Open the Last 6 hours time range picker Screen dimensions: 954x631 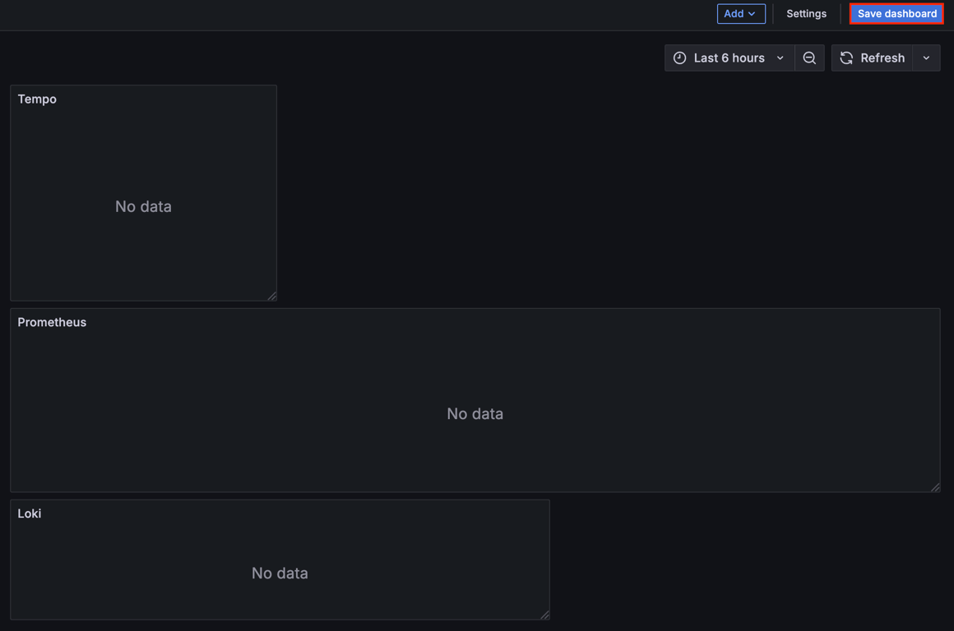(729, 58)
